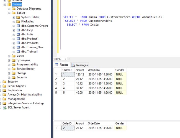Viewport: 180px width, 138px height.
Task: Collapse the Tables folder node
Action: 9,13
